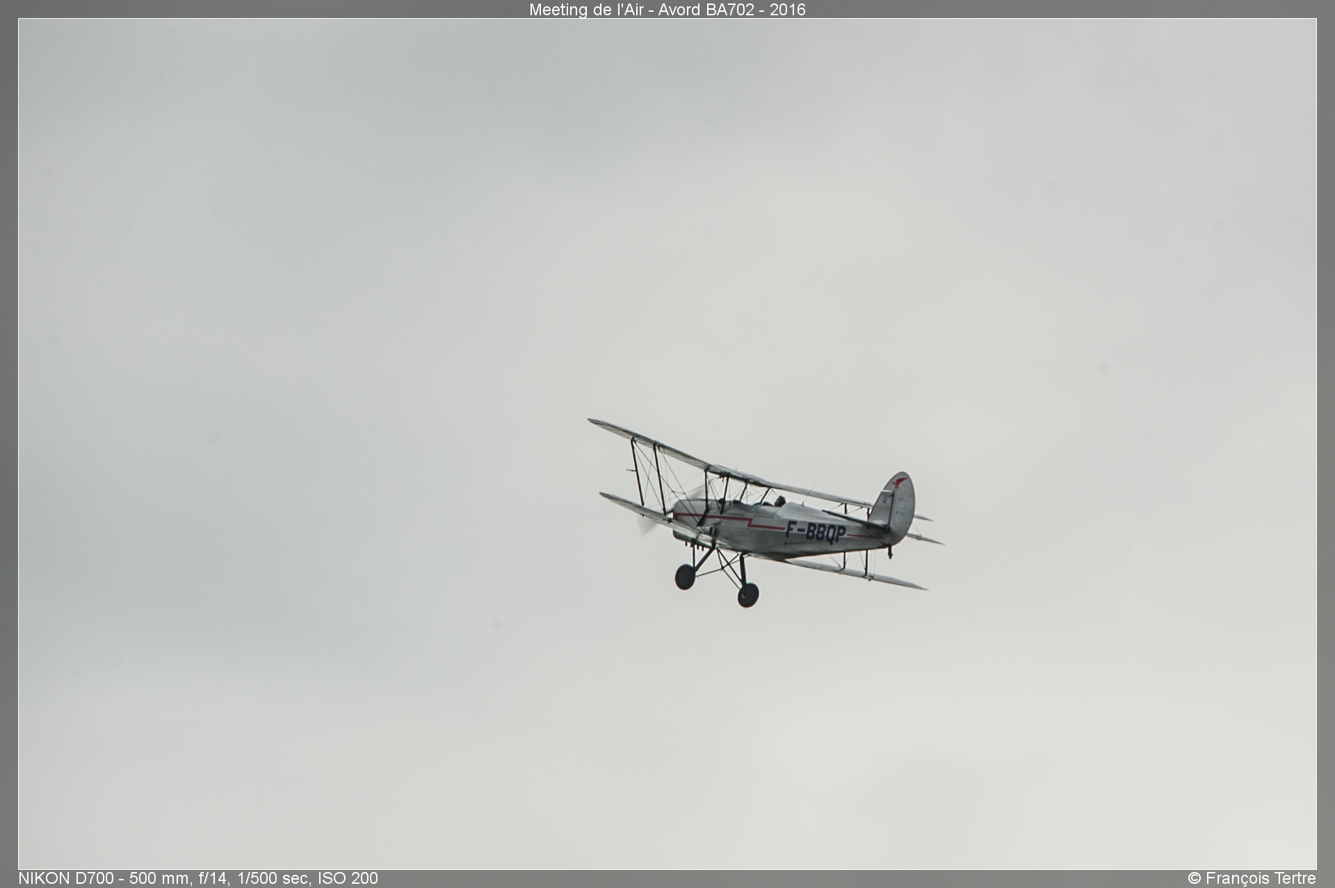Click the EXIF caption 'NIKON D700 - 500 mm, f/14, 1/500 sec, ISO 200'

198,878
